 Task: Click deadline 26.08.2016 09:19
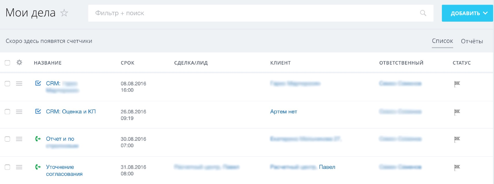tap(133, 115)
